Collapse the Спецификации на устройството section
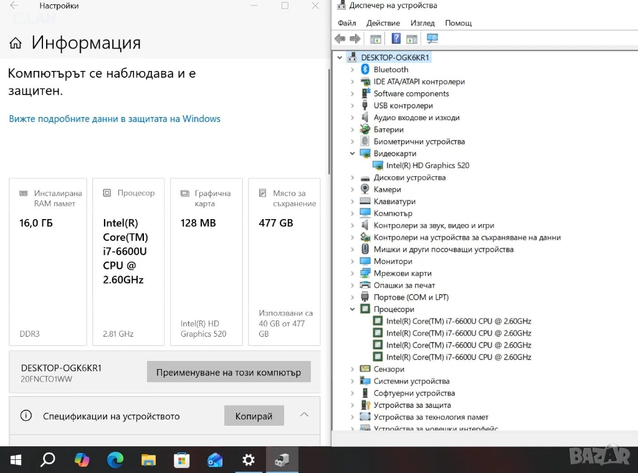638x473 pixels. coord(304,415)
